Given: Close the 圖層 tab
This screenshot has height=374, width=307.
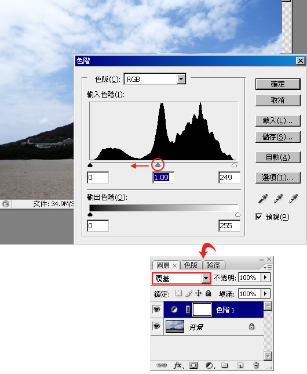Looking at the screenshot, I should coord(174,265).
